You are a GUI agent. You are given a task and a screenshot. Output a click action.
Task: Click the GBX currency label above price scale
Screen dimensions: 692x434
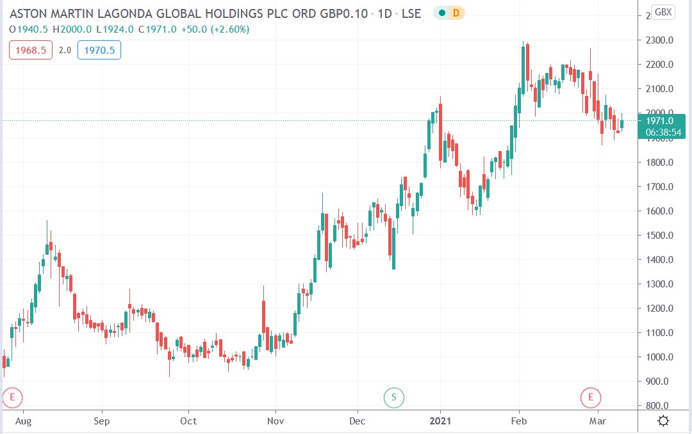pos(664,12)
